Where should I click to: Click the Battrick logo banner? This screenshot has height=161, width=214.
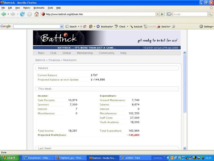[107, 38]
